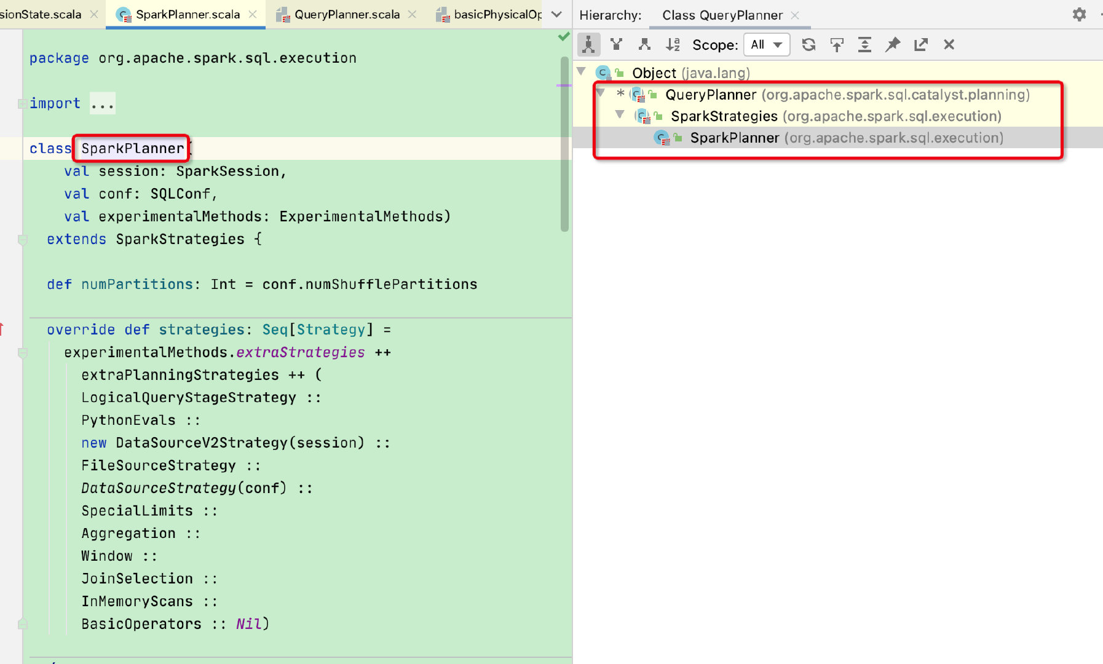This screenshot has height=664, width=1103.
Task: Click the extraStrategies reference
Action: [x=301, y=352]
